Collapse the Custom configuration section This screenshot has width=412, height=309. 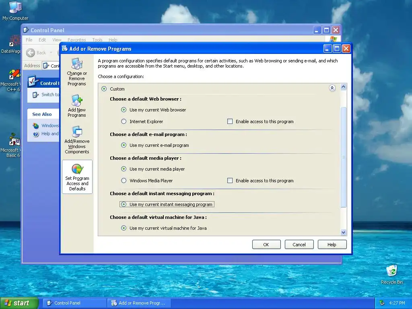point(332,88)
